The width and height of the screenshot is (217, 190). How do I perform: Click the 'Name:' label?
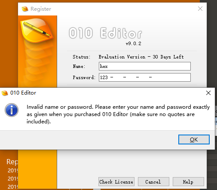79,66
